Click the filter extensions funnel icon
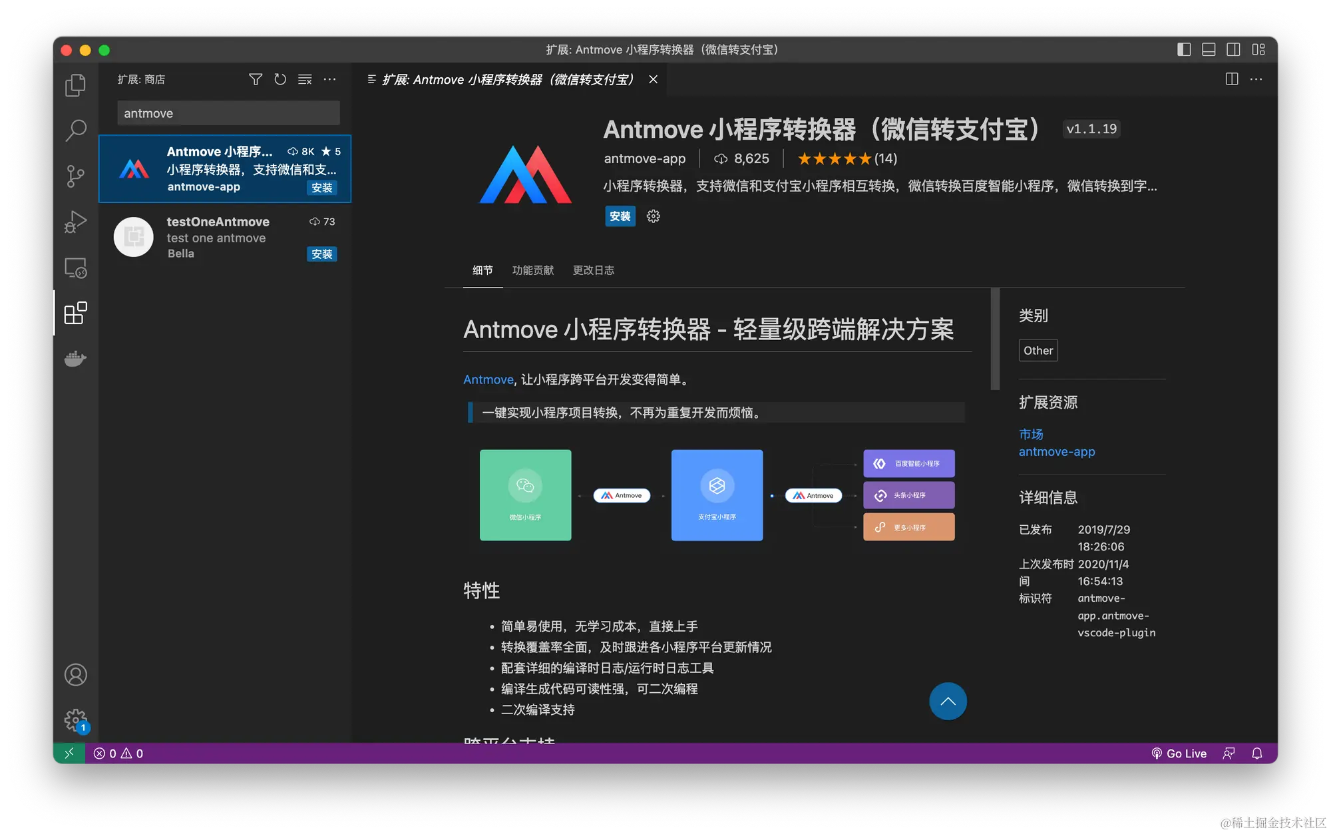Image resolution: width=1331 pixels, height=834 pixels. tap(255, 79)
